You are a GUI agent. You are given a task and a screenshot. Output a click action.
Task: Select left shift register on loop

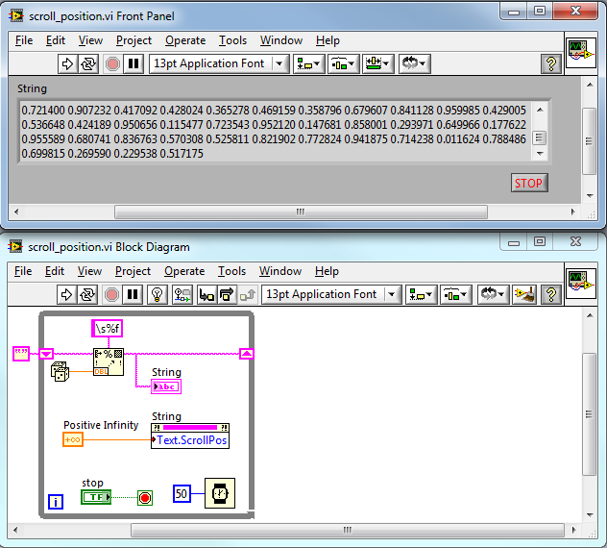(46, 354)
